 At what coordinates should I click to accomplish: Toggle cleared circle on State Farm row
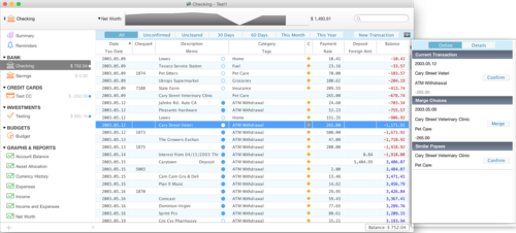click(223, 88)
